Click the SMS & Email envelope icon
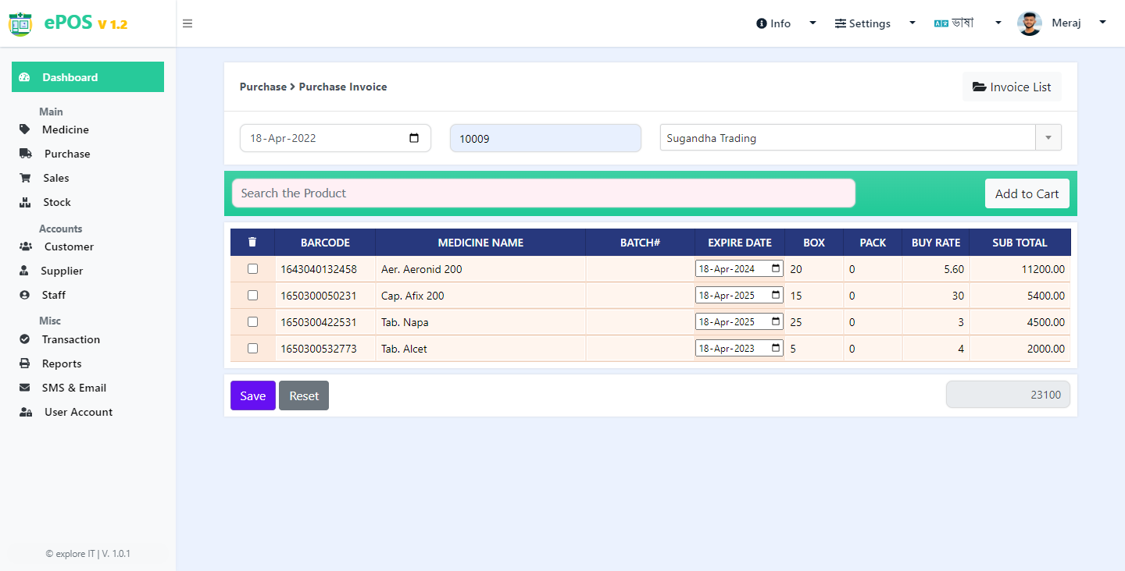The width and height of the screenshot is (1125, 571). pos(25,388)
